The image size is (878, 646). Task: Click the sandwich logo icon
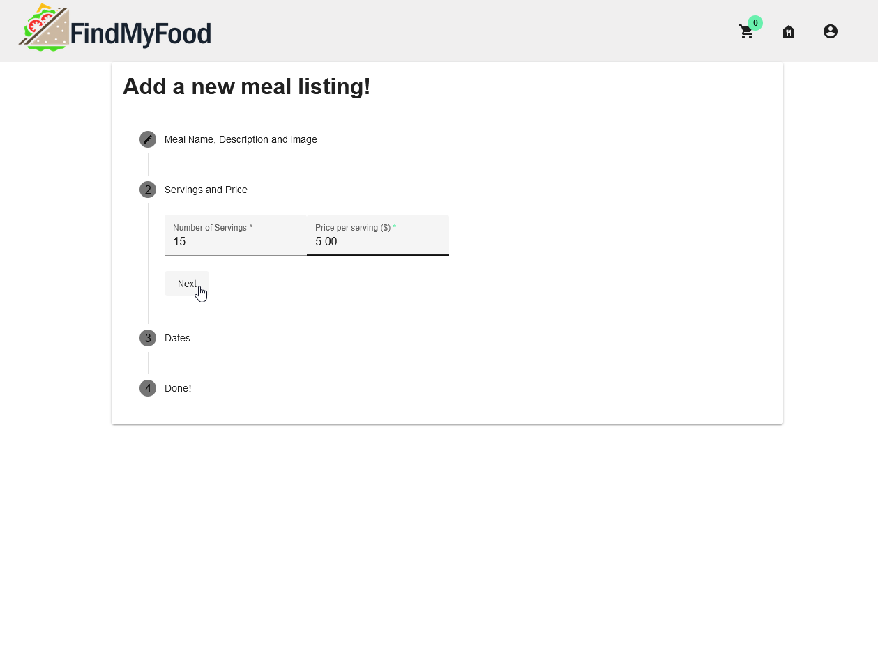point(44,28)
